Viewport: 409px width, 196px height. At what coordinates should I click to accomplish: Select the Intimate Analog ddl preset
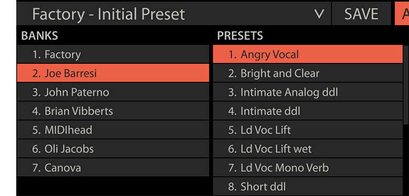click(x=308, y=92)
